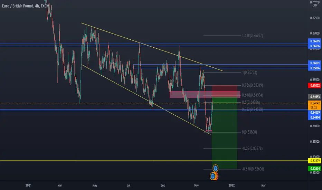
Task: Select the 0.618(0.84994) Fibonacci level label
Action: point(253,95)
